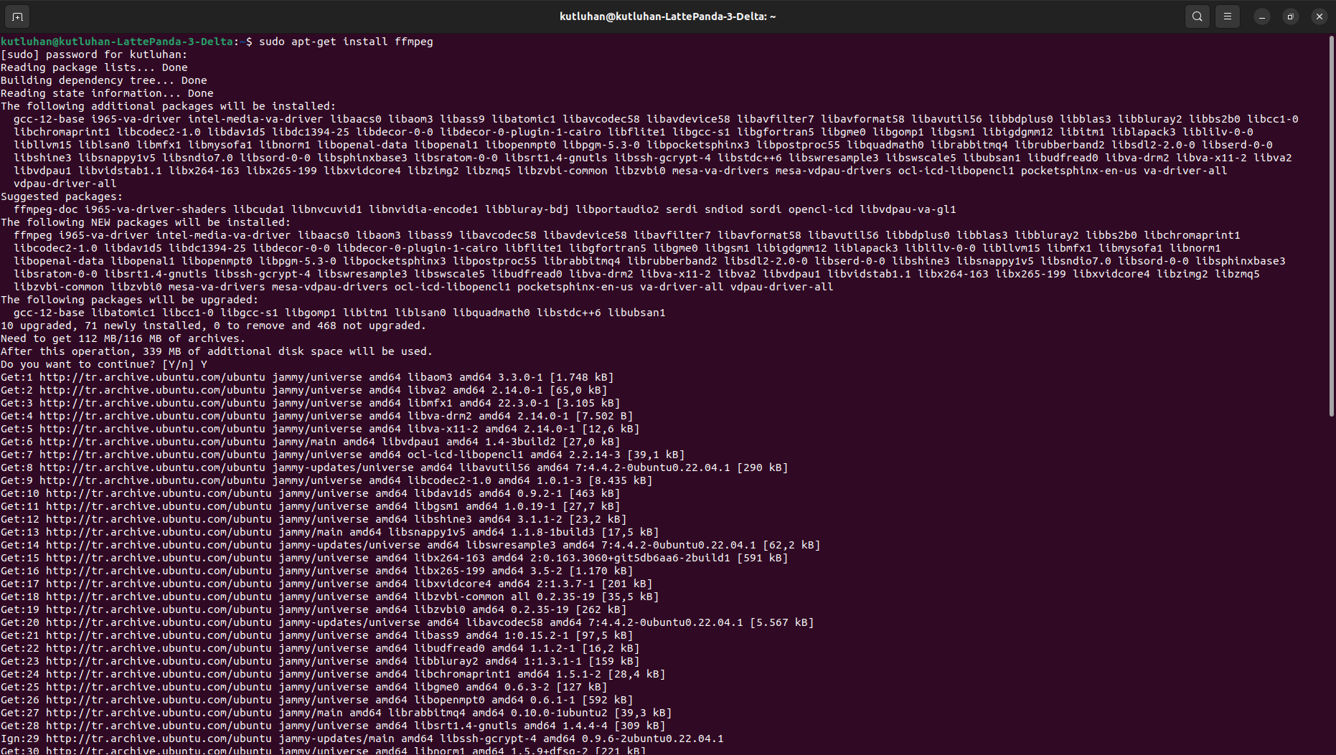Open the archive URL on the Get:8 line
This screenshot has width=1336, height=755.
(x=152, y=467)
